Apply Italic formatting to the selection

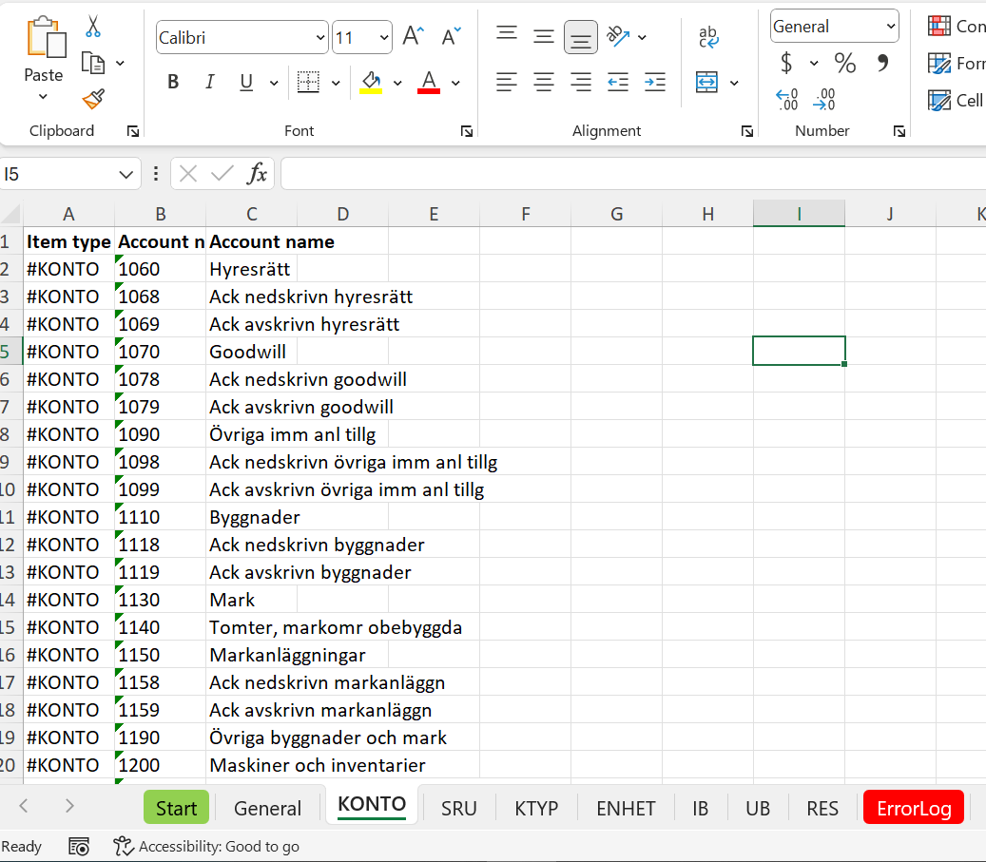coord(209,82)
